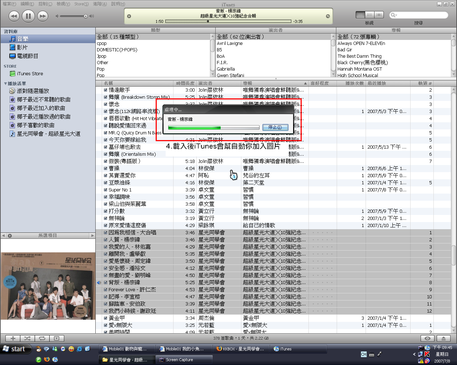Image resolution: width=457 pixels, height=365 pixels.
Task: Sort by the 時間長度 column header
Action: pos(186,83)
